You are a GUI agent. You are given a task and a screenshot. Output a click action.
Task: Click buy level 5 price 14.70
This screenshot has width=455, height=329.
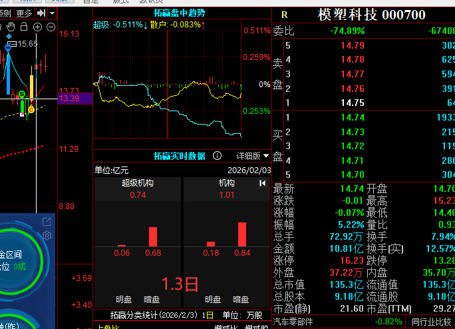click(x=353, y=174)
